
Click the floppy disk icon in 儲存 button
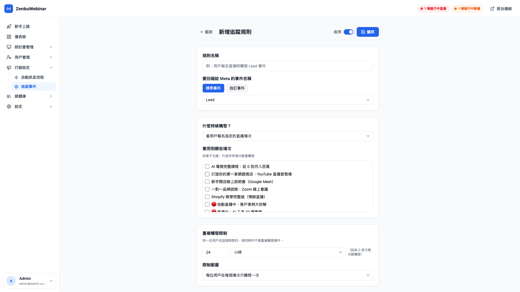(x=363, y=32)
